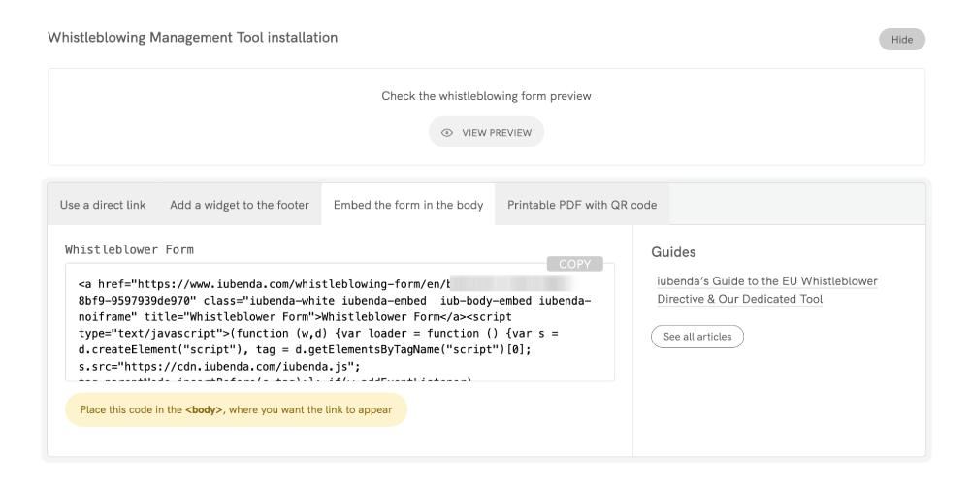Open the VIEW PREVIEW button
The width and height of the screenshot is (970, 490).
(486, 133)
